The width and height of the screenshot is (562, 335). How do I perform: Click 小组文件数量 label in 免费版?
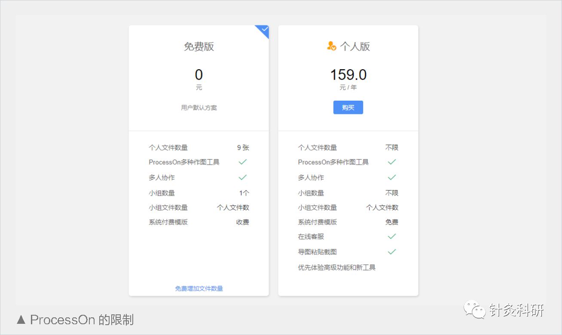click(168, 207)
